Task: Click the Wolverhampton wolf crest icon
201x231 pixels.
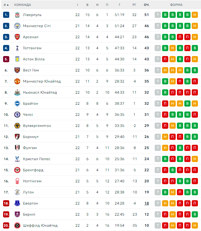Action: [x=17, y=126]
